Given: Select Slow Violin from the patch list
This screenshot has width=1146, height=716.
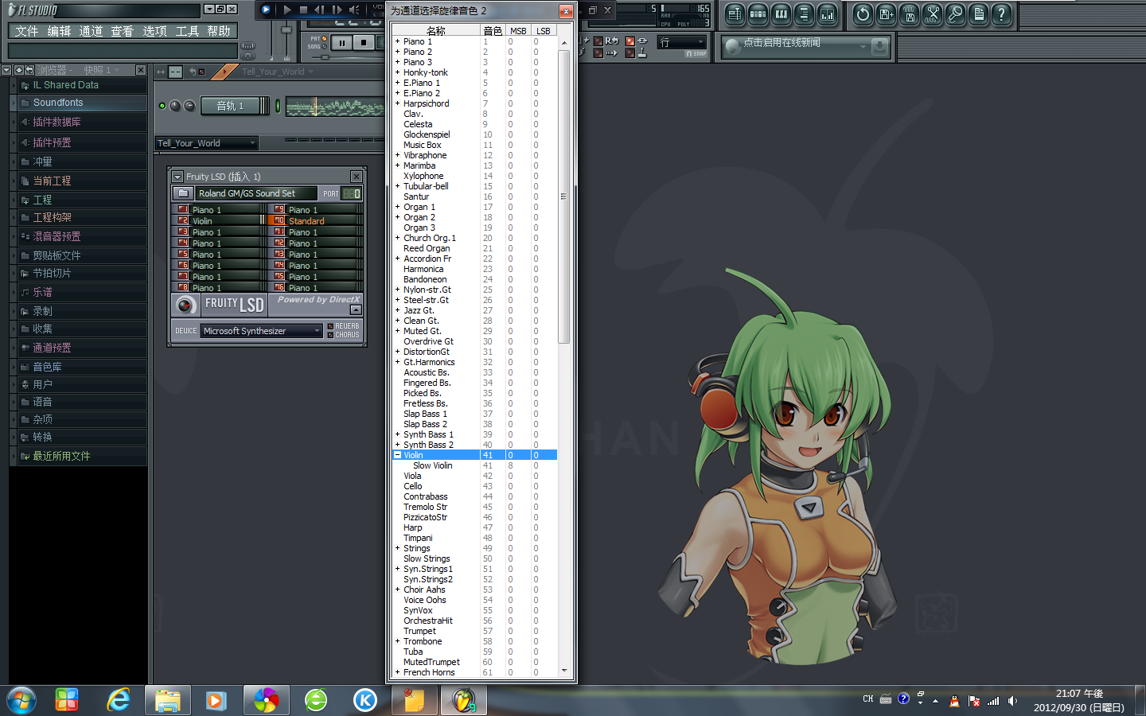Looking at the screenshot, I should tap(432, 465).
